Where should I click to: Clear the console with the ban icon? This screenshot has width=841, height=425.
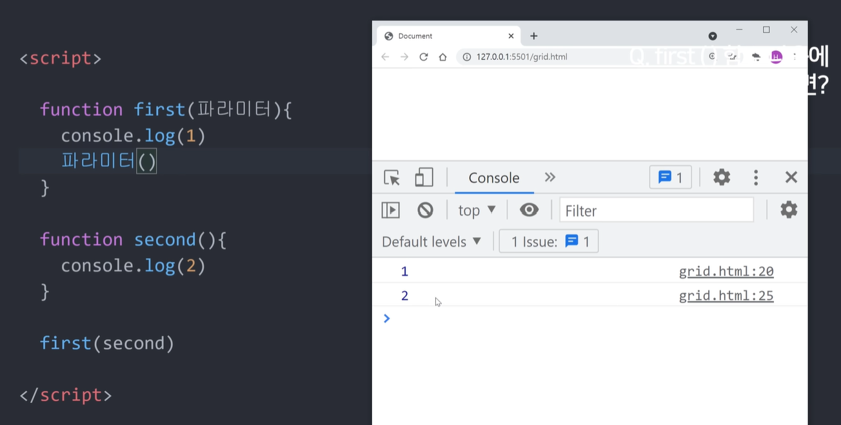(425, 210)
